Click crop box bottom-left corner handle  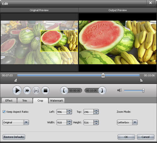[x=41, y=51]
